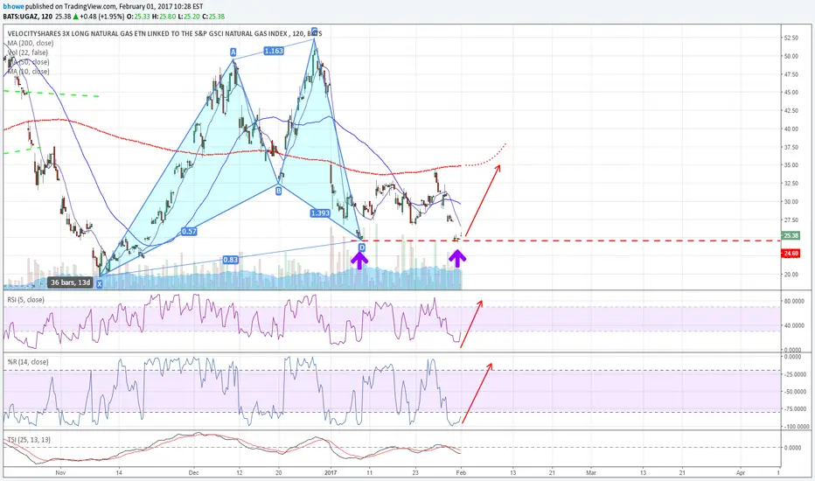Image resolution: width=815 pixels, height=481 pixels.
Task: Select pattern point X marker
Action: (x=100, y=284)
